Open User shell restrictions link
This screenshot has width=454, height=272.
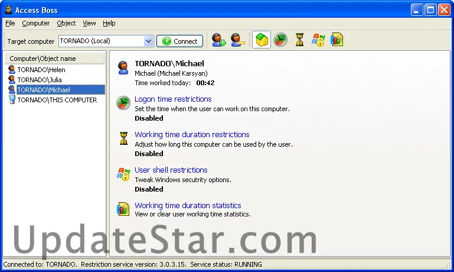tap(171, 170)
